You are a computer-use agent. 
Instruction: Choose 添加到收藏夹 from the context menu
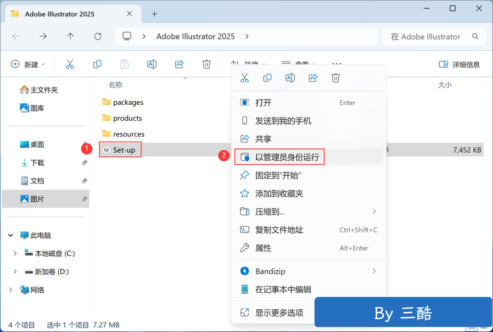point(309,193)
